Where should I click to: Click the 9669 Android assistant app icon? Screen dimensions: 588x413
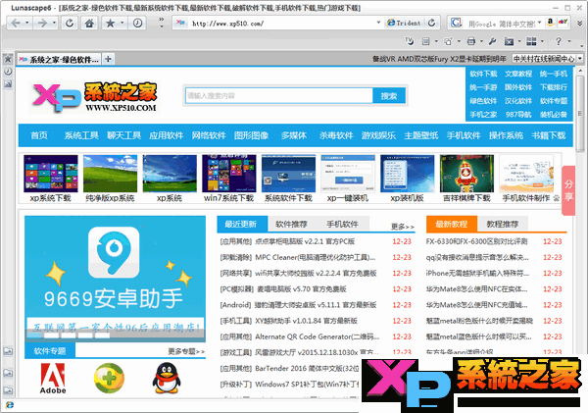[114, 252]
